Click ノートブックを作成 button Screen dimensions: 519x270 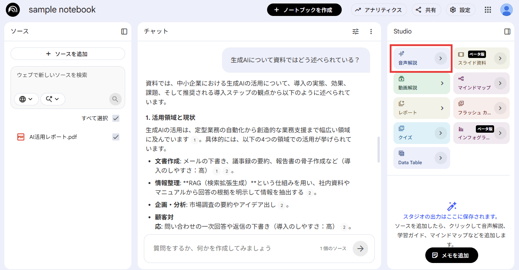point(304,10)
